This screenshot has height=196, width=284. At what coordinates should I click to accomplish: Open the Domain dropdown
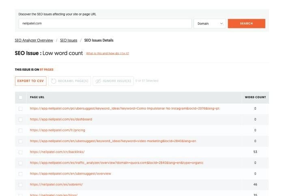click(x=210, y=24)
